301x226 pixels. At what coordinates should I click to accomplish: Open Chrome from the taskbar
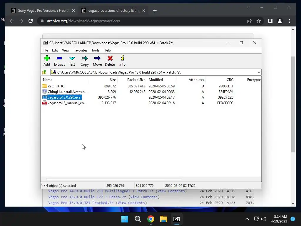click(x=151, y=219)
